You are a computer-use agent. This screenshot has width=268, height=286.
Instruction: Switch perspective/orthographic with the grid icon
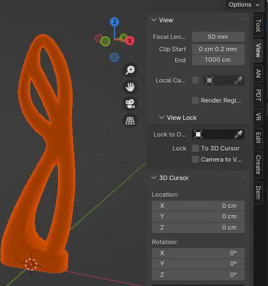click(130, 120)
